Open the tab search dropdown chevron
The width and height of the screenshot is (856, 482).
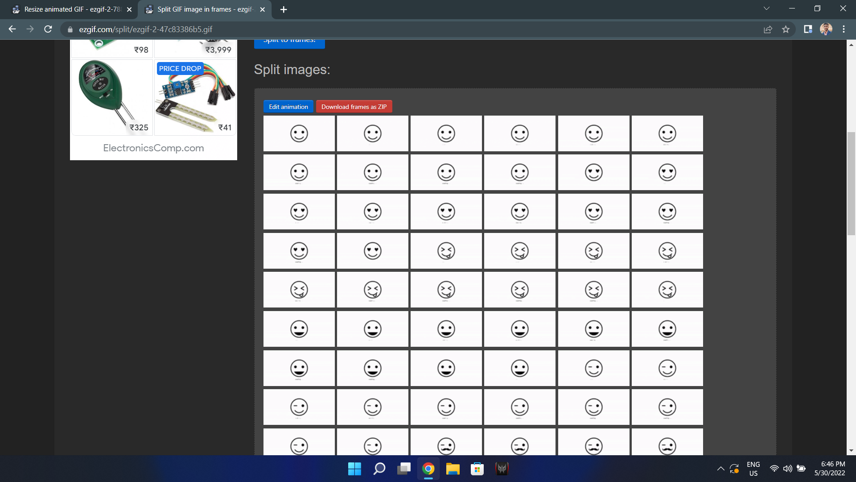[766, 8]
